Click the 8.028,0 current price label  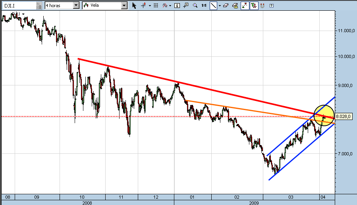tap(344, 116)
